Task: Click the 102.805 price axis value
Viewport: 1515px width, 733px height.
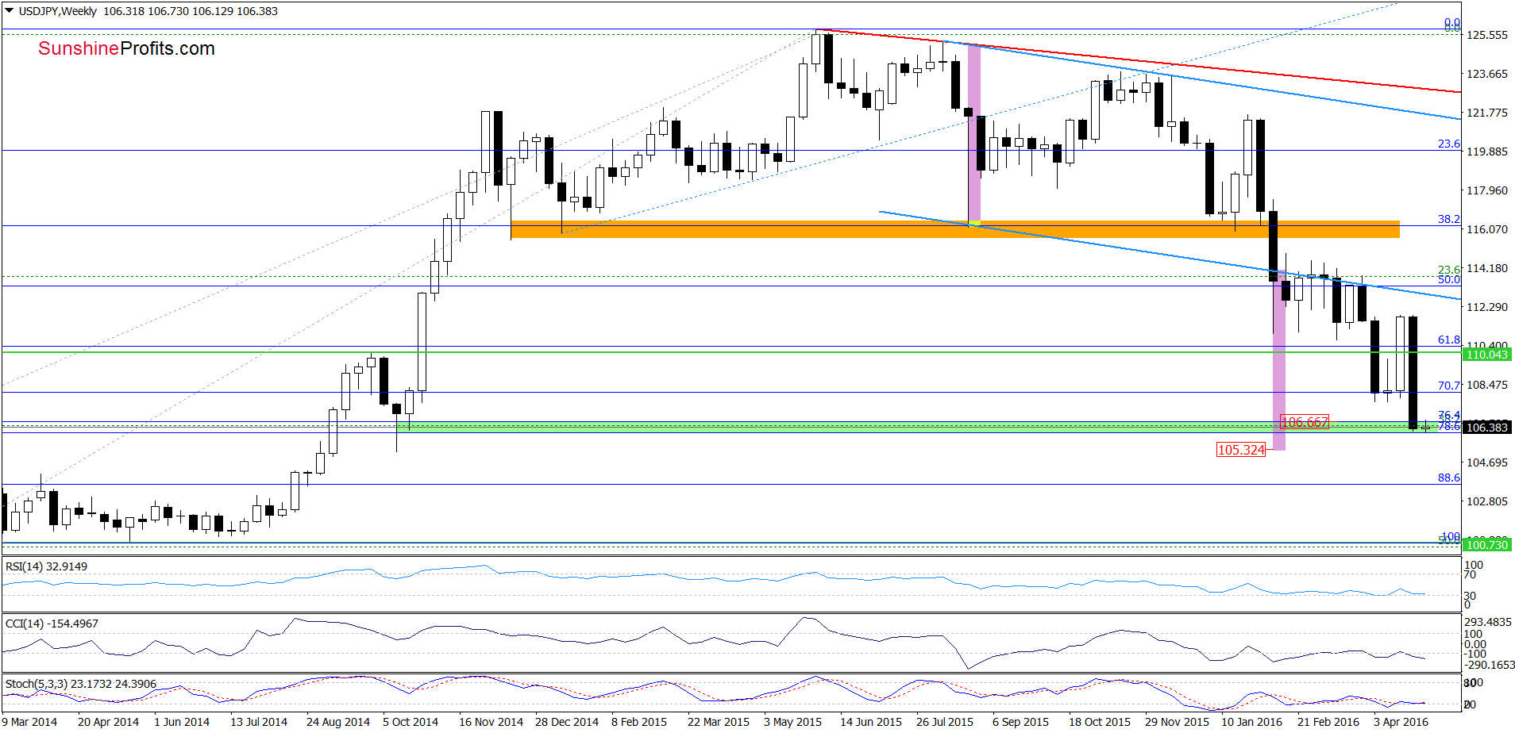Action: point(1487,501)
